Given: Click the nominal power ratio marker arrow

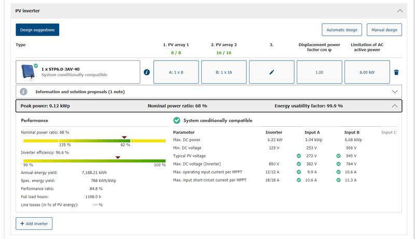Looking at the screenshot, I should point(125,138).
